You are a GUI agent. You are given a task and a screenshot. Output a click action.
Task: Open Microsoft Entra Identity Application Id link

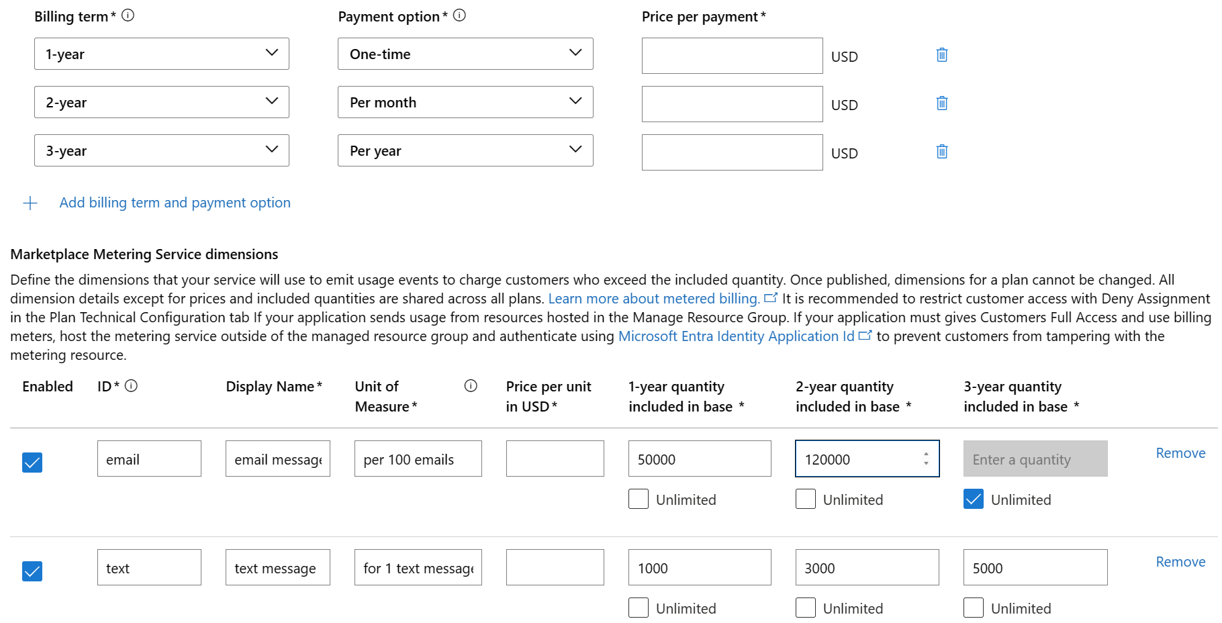(736, 336)
